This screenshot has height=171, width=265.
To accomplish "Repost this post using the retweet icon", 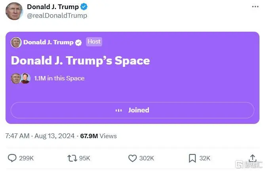I will 72,158.
